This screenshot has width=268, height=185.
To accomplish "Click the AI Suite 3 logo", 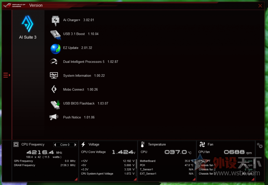I will coord(27,24).
